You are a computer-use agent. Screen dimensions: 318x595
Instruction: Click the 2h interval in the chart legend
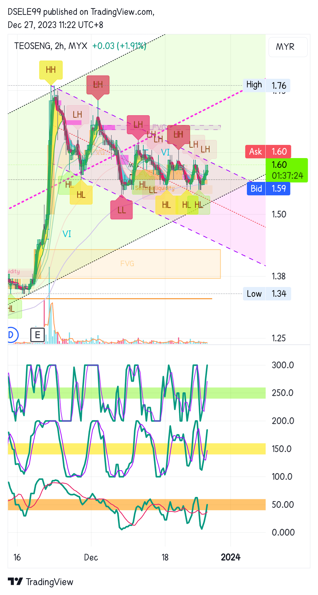(x=59, y=46)
